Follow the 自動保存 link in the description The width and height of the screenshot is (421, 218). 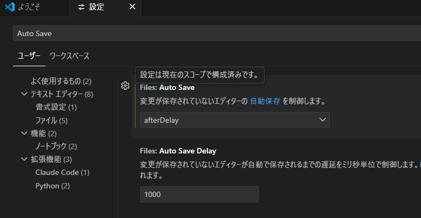pos(265,101)
